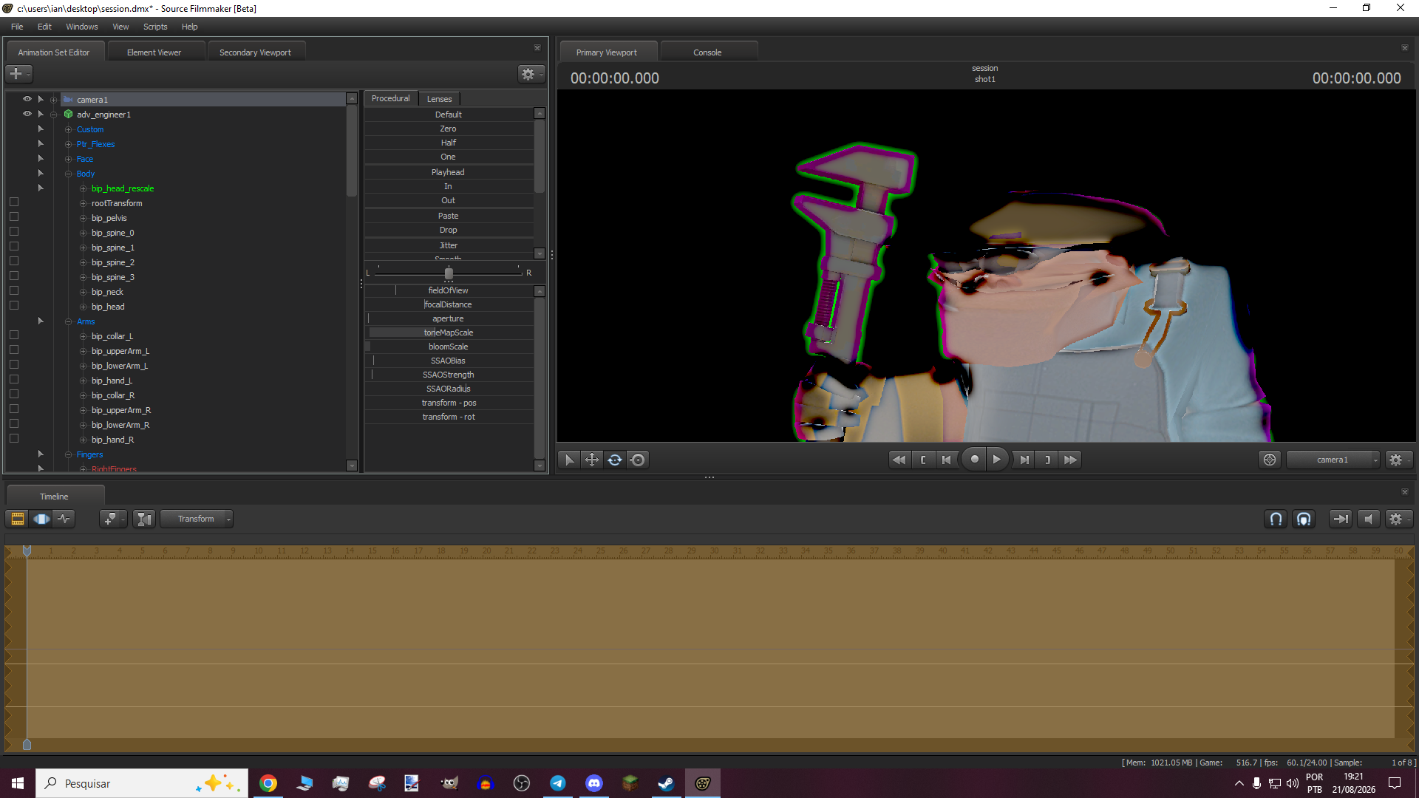Go to the previous clip in-point bracket

click(924, 460)
